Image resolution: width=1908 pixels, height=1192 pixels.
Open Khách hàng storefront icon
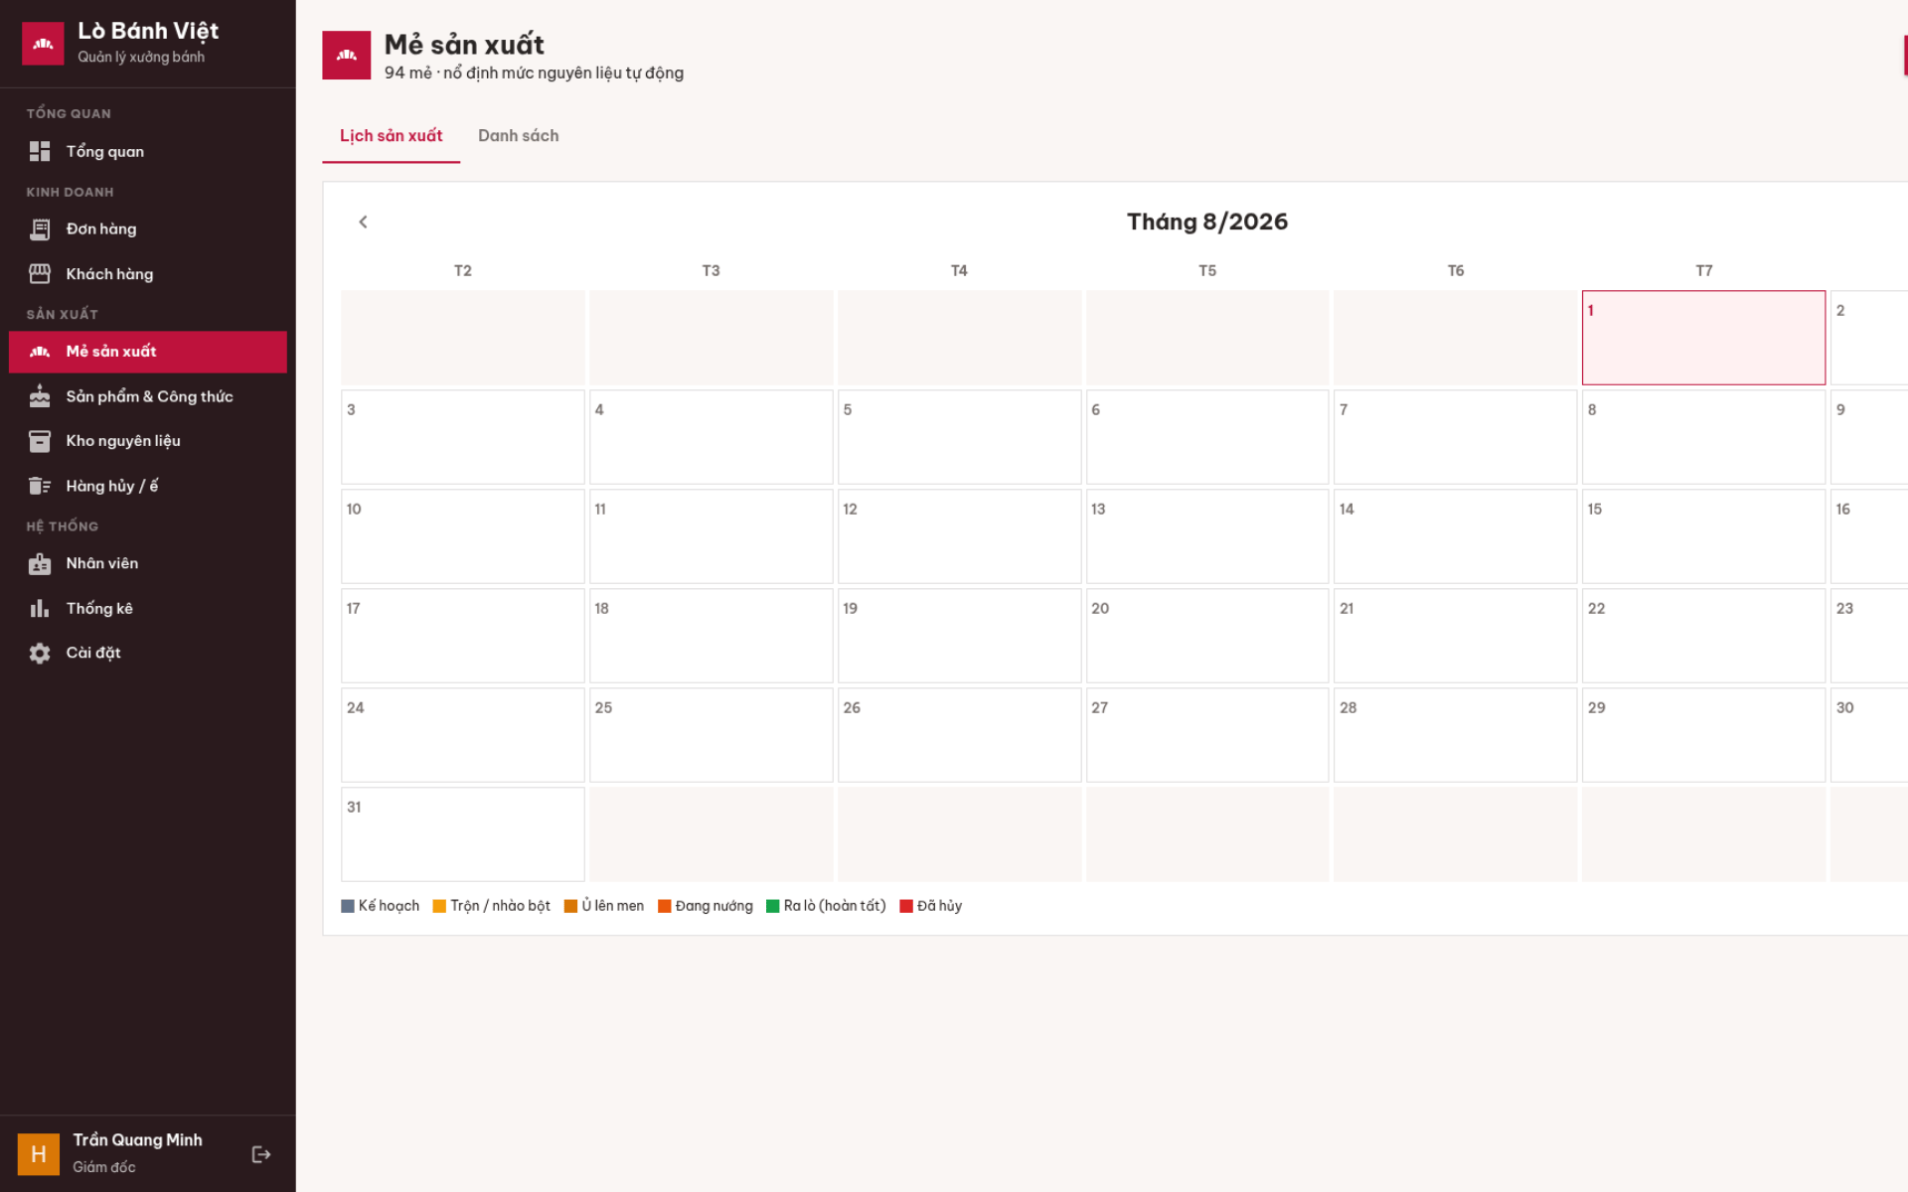pos(40,274)
